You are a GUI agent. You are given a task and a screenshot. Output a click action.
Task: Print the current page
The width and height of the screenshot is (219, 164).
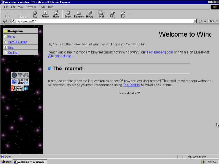pyautogui.click(x=112, y=14)
